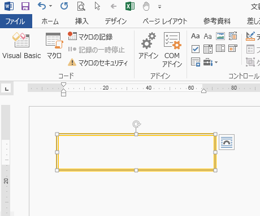Click the Redo/Repeat circular arrow icon
260x216 pixels.
click(64, 6)
